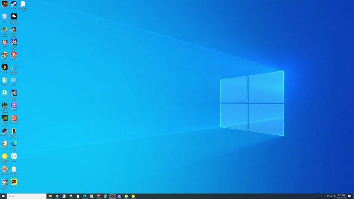Select the red power-symbol desktop icon
The width and height of the screenshot is (354, 199).
(x=14, y=118)
